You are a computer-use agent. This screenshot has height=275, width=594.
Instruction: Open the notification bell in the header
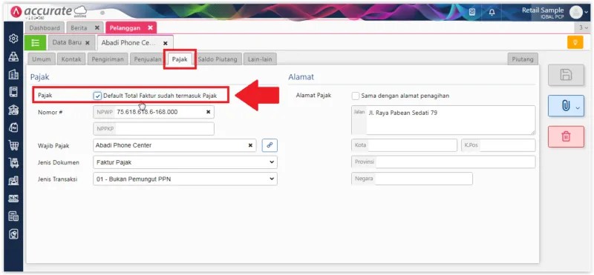492,12
